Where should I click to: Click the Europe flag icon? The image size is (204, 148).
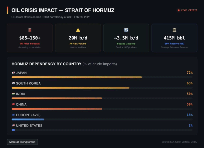pos(13,115)
